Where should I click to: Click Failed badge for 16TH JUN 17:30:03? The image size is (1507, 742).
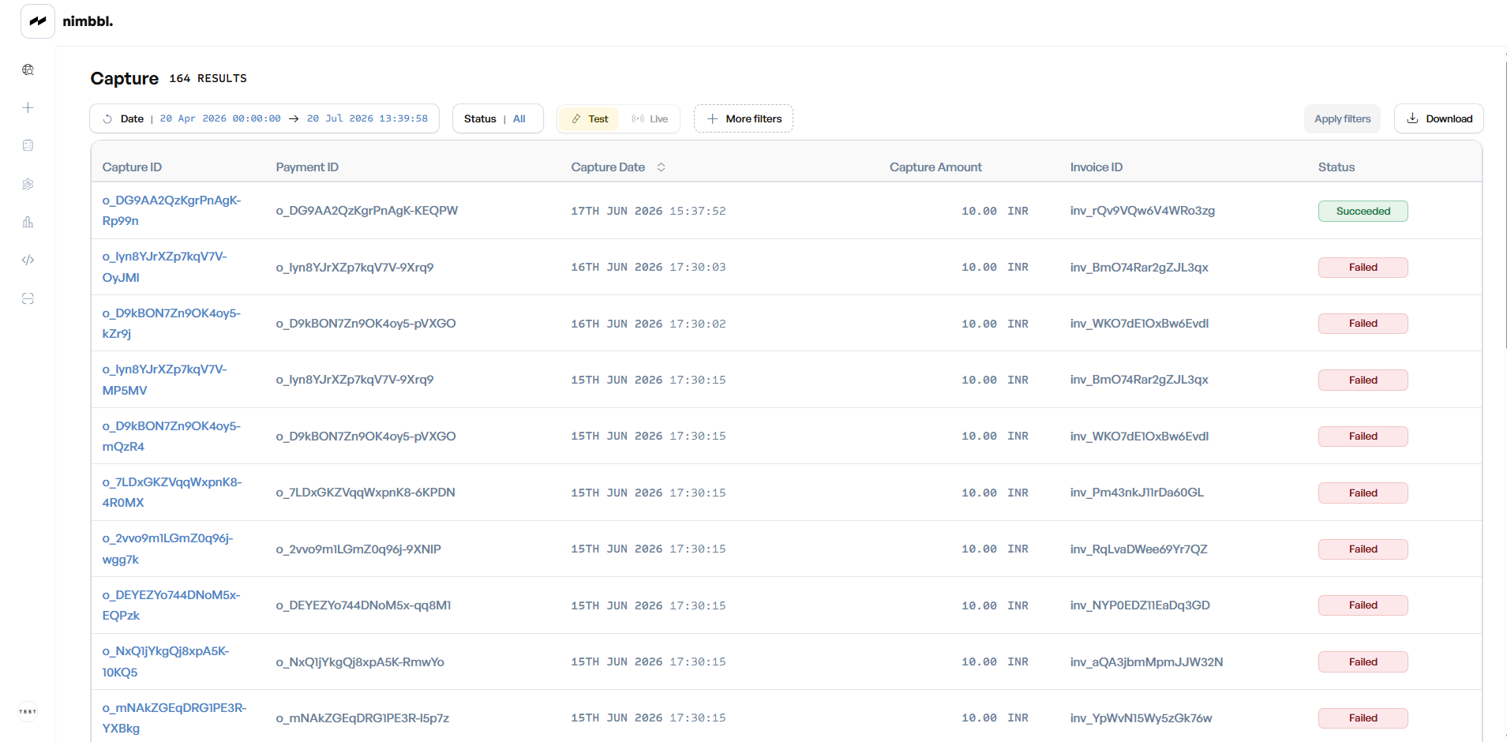1363,268
